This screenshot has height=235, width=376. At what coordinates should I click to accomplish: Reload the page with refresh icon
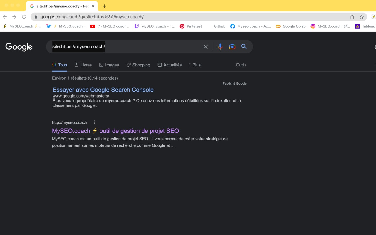pyautogui.click(x=24, y=17)
